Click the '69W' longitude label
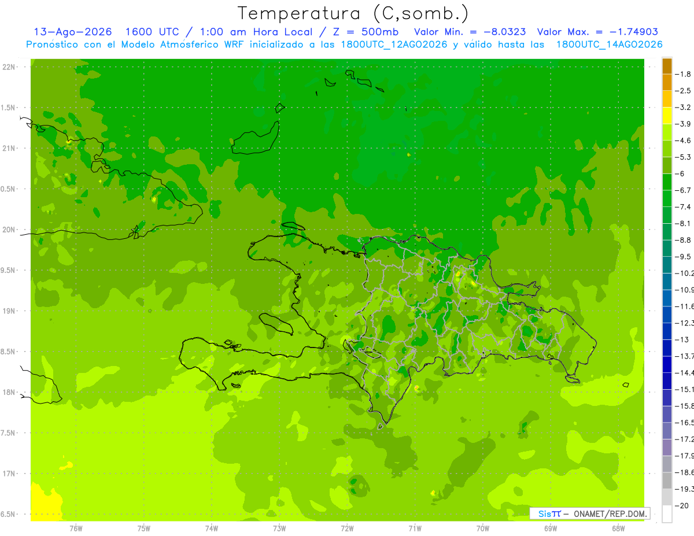Screen dimensions: 694x536 click(551, 528)
